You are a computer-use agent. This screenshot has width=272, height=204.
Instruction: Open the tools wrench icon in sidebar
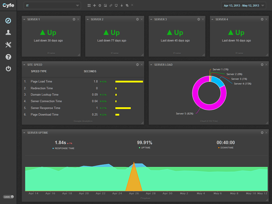click(8, 45)
